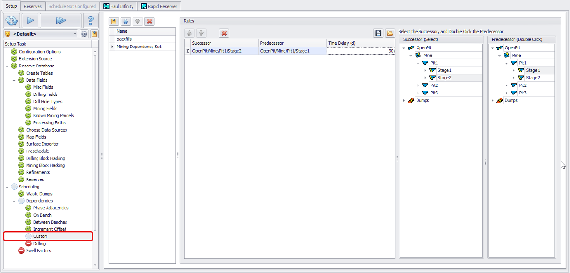Open the Haul Infinity tab
This screenshot has height=273, width=570.
(x=119, y=6)
